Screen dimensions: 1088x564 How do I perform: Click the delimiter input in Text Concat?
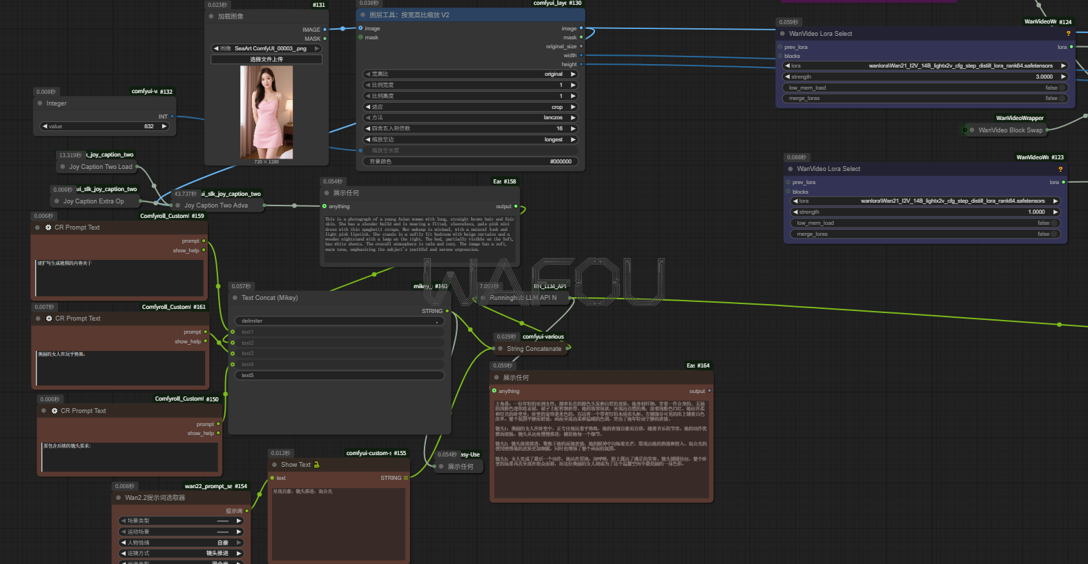point(339,321)
